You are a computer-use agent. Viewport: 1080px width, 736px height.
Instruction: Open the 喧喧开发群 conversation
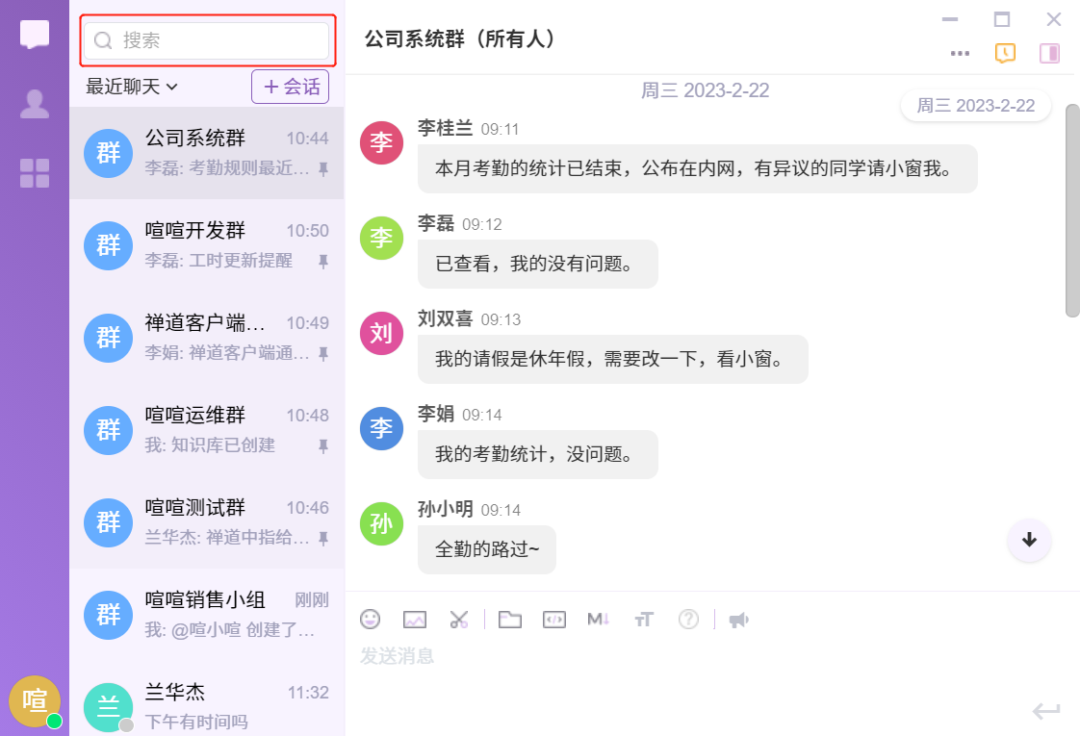[206, 245]
